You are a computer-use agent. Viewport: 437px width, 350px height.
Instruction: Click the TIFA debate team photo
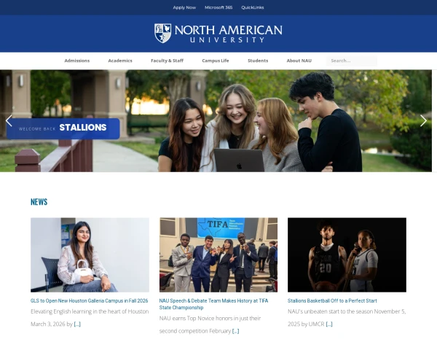(x=218, y=254)
